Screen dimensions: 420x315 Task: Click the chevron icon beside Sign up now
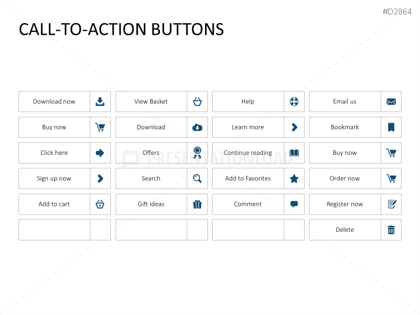101,179
